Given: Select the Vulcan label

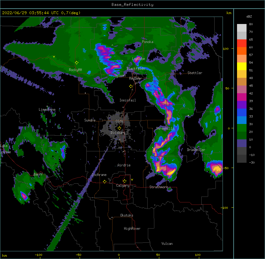Looking at the screenshot, I should [167, 244].
